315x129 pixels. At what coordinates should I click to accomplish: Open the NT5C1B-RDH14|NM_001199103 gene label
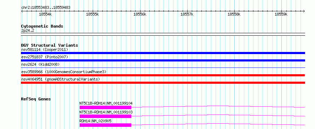106,112
